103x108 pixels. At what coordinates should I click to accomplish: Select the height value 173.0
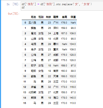point(64,87)
